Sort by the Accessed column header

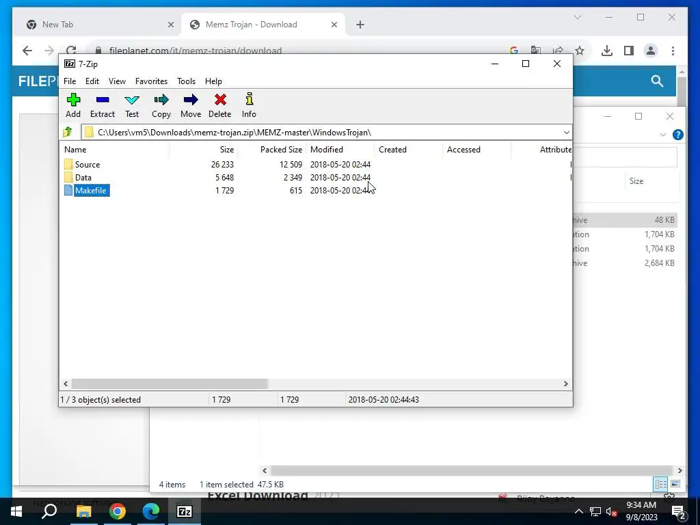tap(476, 150)
